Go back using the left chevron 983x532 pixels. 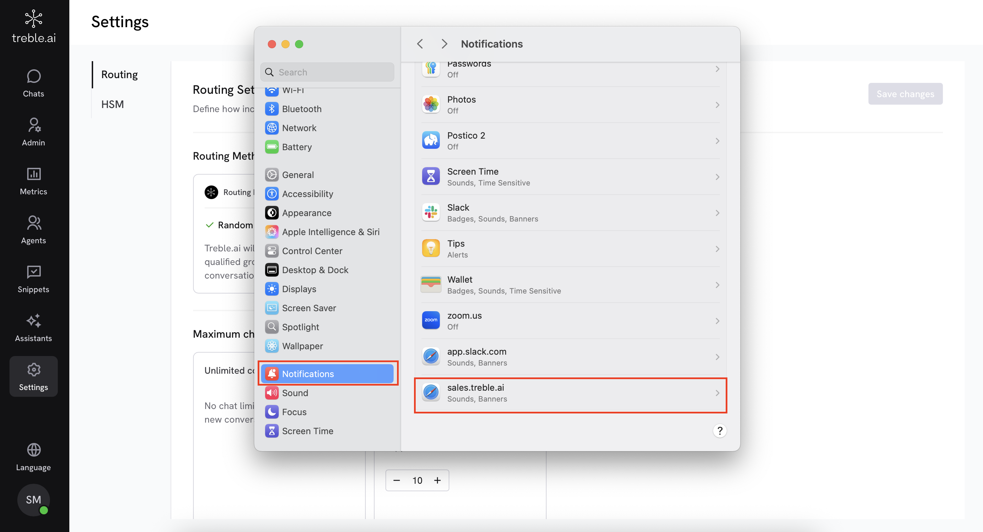(x=420, y=44)
